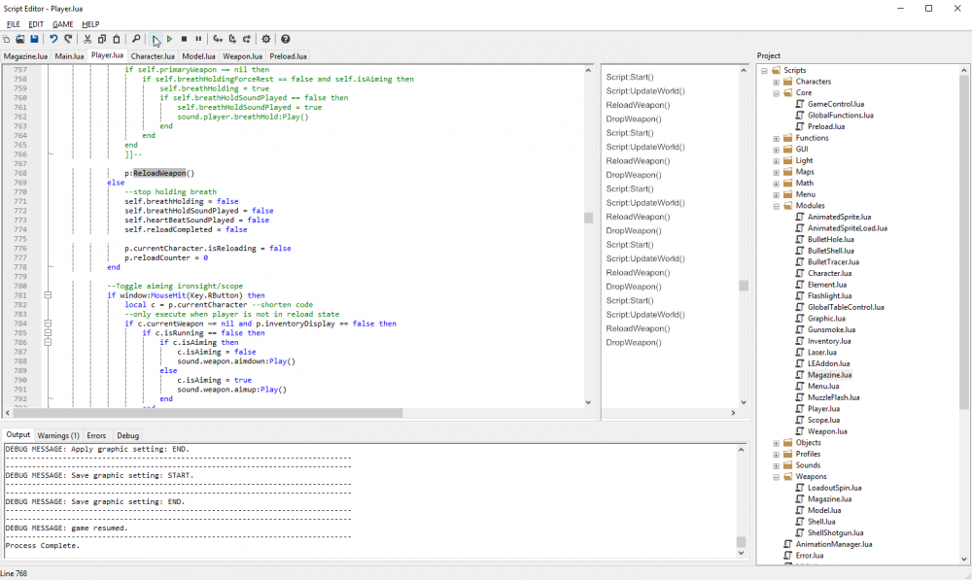The width and height of the screenshot is (972, 580).
Task: Pause execution using the pause icon
Action: pos(198,39)
